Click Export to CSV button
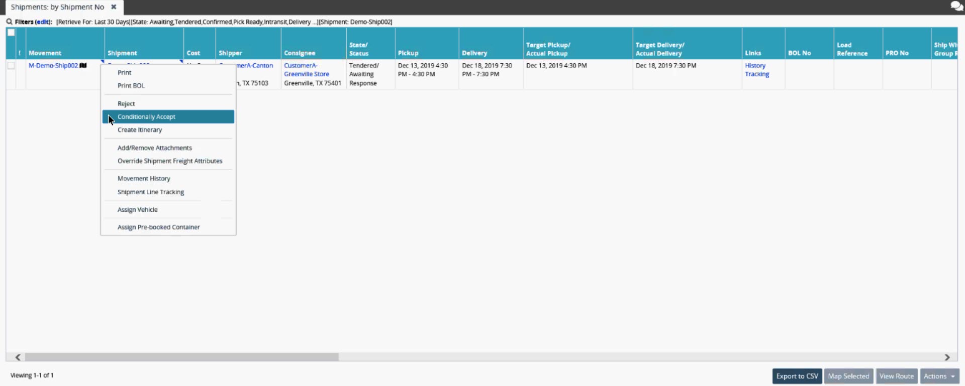The image size is (965, 386). pos(797,376)
